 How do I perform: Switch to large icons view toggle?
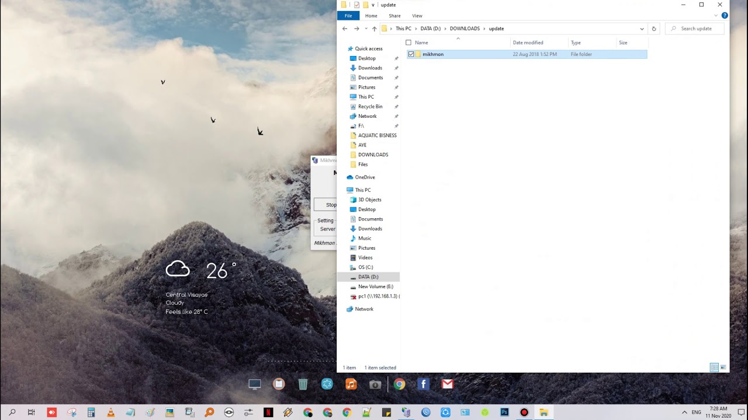click(x=723, y=367)
